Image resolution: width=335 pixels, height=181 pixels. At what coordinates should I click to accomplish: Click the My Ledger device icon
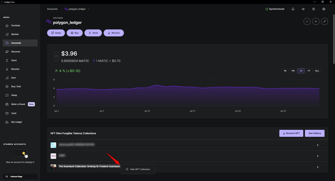tap(7, 122)
